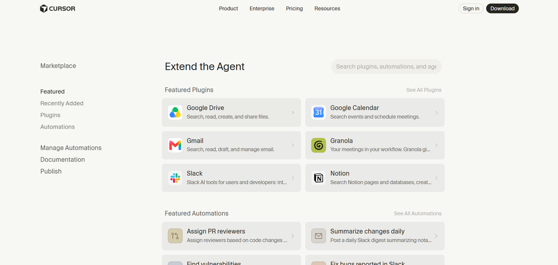Expand Assign PR reviewers chevron
558x265 pixels.
tap(293, 236)
